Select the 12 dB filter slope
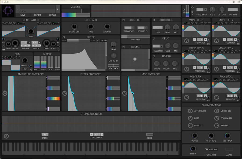This screenshot has height=159, width=242. (x=98, y=40)
